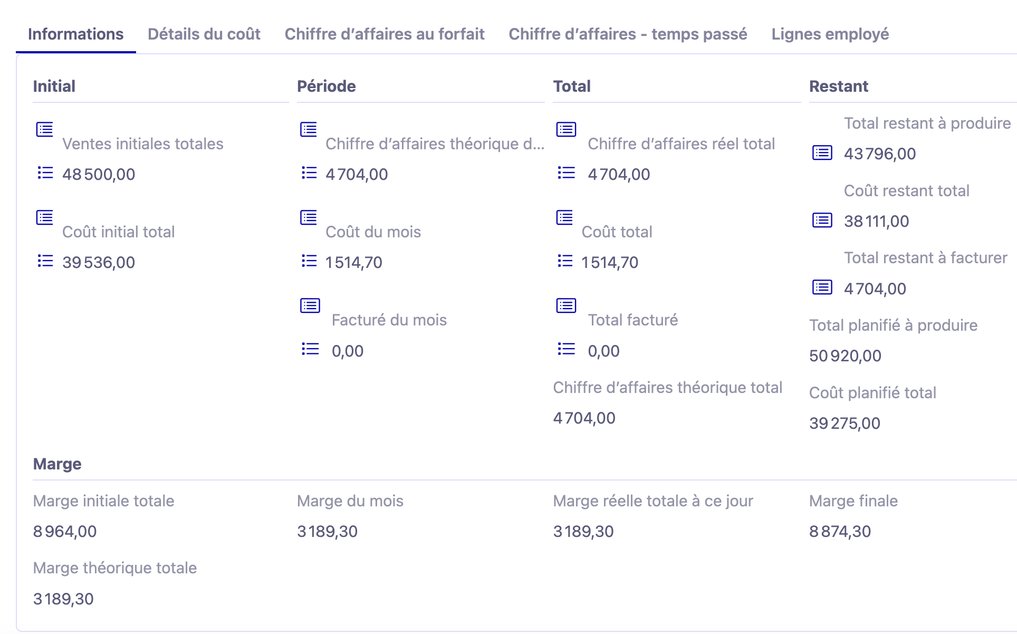Screen dimensions: 1017x634
Task: Open details for Chiffre d'affaires théorique
Action: click(308, 129)
